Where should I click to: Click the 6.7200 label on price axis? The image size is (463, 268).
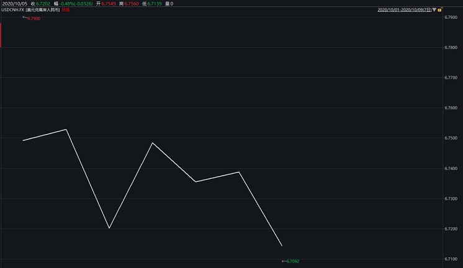451,230
